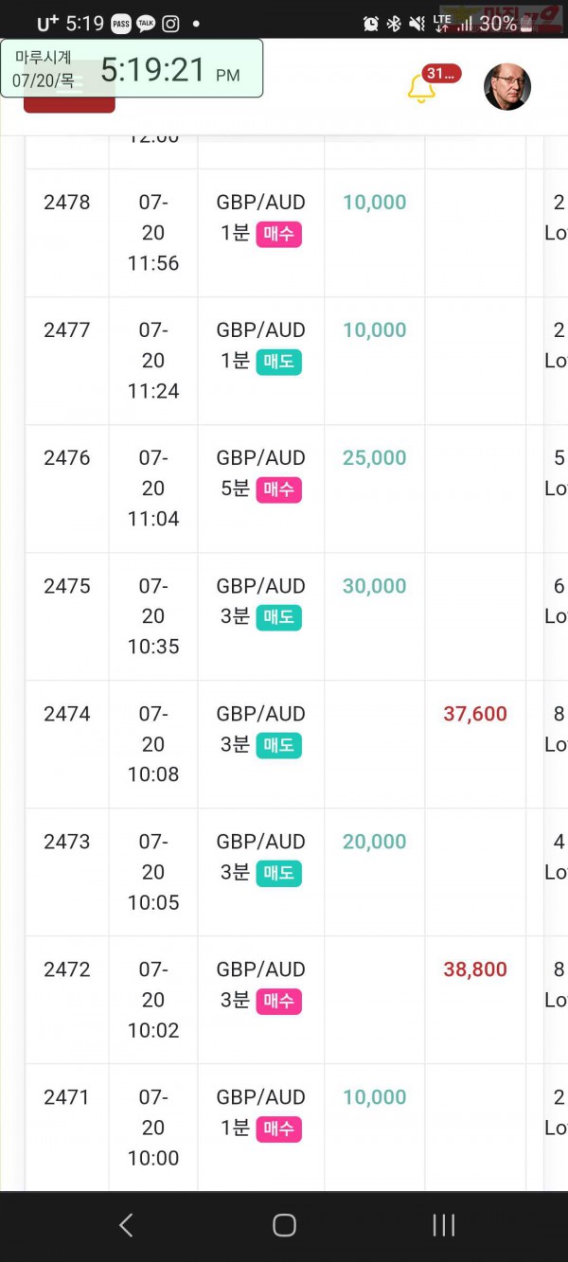Select the 매도 badge in row 2477

(278, 362)
